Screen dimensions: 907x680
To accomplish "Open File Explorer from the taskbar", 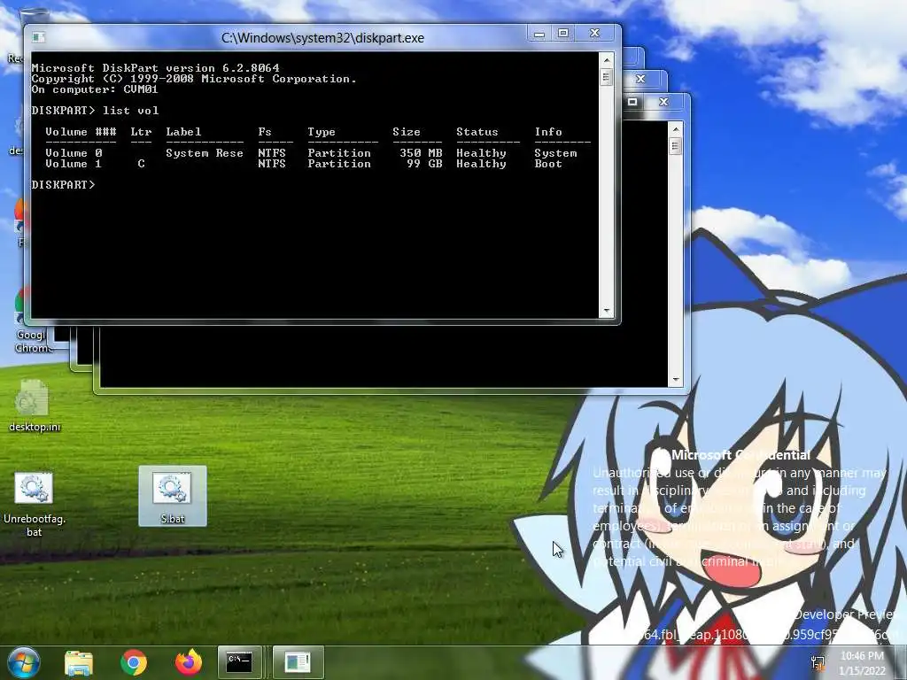I will [x=79, y=662].
